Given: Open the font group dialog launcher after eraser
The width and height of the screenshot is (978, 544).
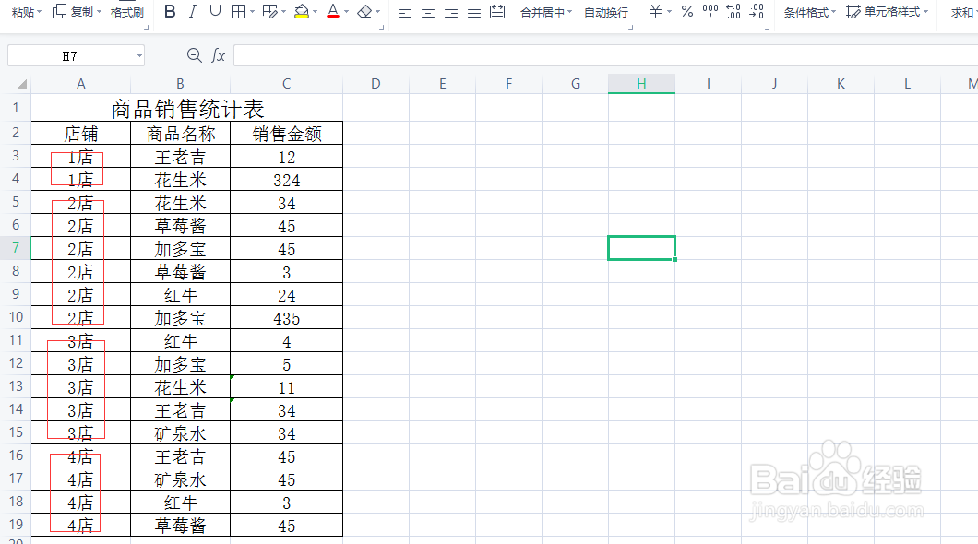Looking at the screenshot, I should [x=382, y=28].
